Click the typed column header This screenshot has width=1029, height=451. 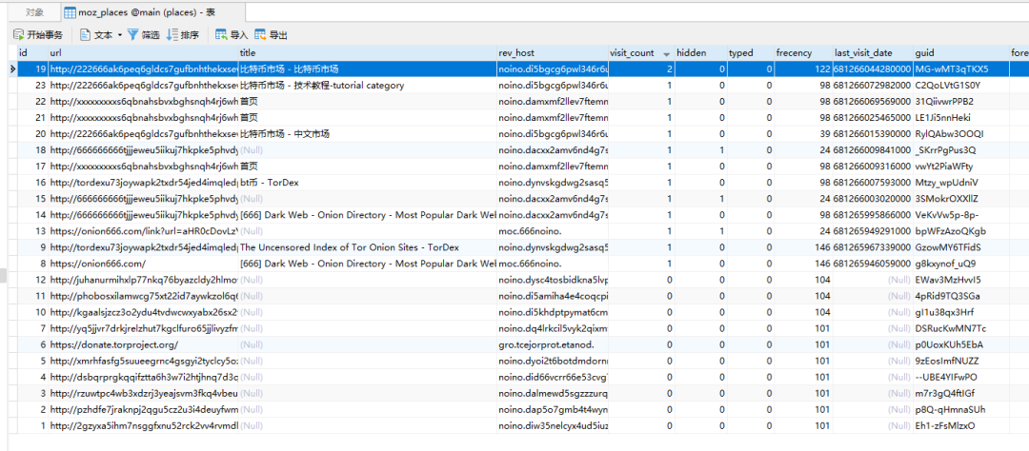click(750, 53)
